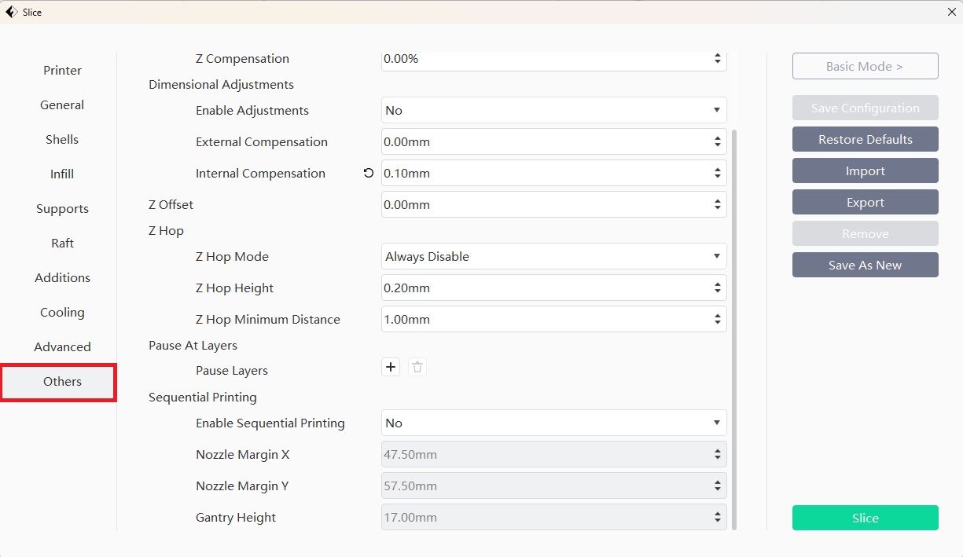Click the Slice app logo icon

click(11, 12)
